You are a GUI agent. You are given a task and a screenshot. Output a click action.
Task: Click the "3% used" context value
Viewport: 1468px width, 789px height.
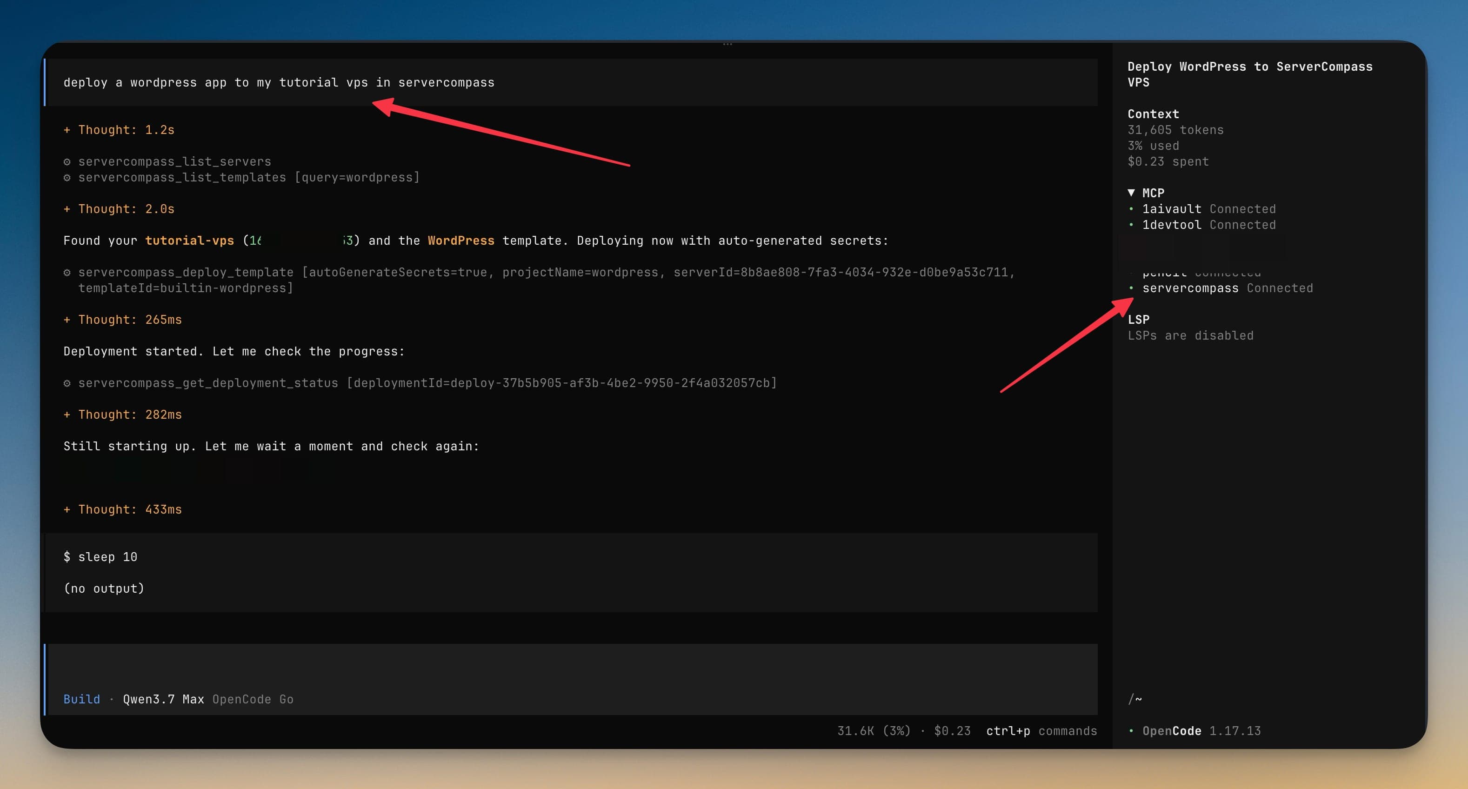pyautogui.click(x=1153, y=146)
